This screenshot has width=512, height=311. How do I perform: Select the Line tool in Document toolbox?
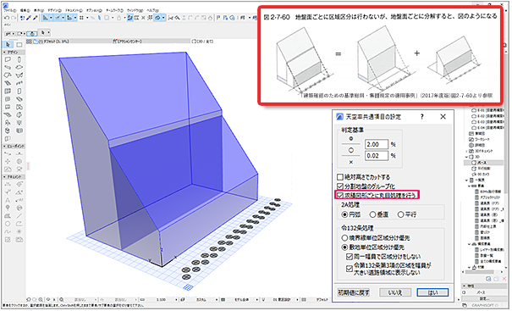coord(19,216)
